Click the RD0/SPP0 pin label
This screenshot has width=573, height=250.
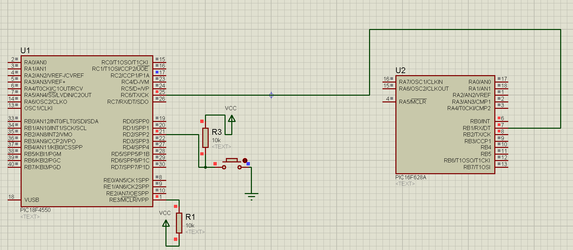click(136, 121)
